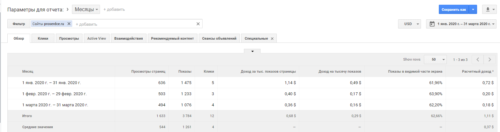Open the USD currency dropdown
500x132 pixels.
tap(410, 24)
